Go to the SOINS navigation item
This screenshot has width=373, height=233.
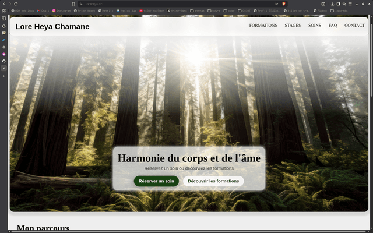tap(314, 26)
